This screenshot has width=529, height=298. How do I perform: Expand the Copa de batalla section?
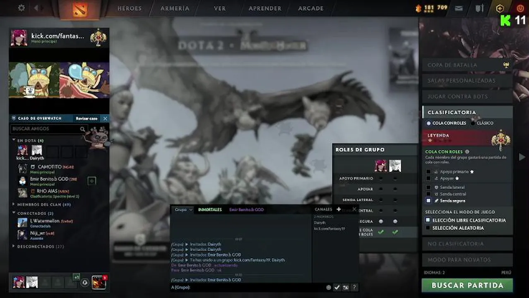[467, 65]
